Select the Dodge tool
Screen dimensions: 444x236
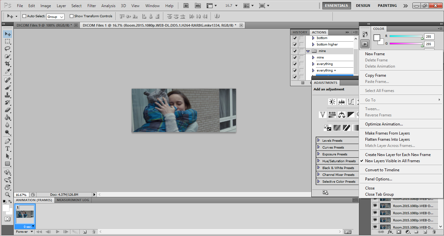(7, 132)
